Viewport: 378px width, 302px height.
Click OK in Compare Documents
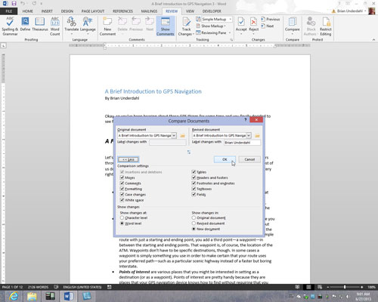[x=225, y=159]
